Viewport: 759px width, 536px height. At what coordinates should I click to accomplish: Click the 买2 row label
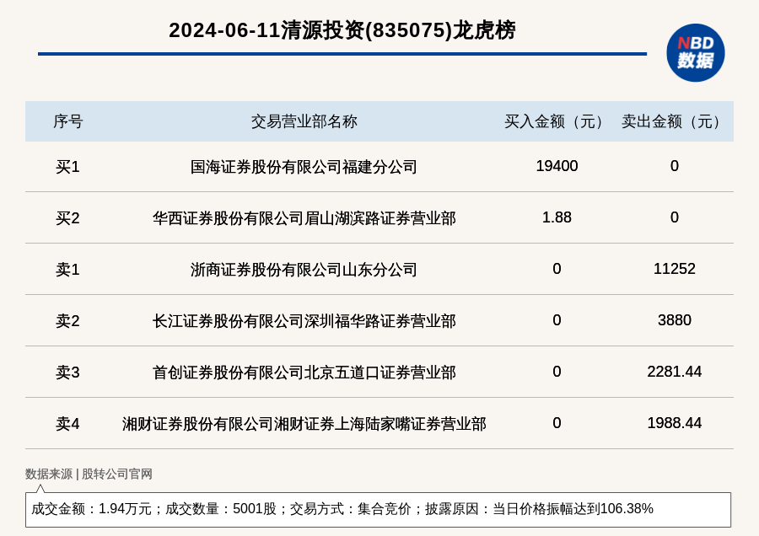tap(67, 218)
